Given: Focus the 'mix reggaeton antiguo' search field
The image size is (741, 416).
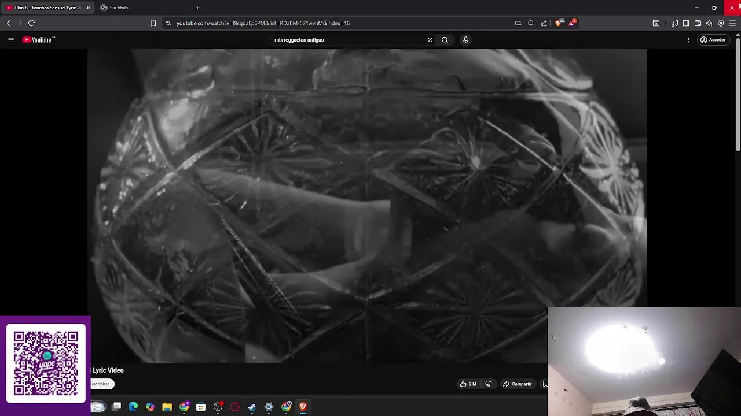Looking at the screenshot, I should (x=347, y=40).
